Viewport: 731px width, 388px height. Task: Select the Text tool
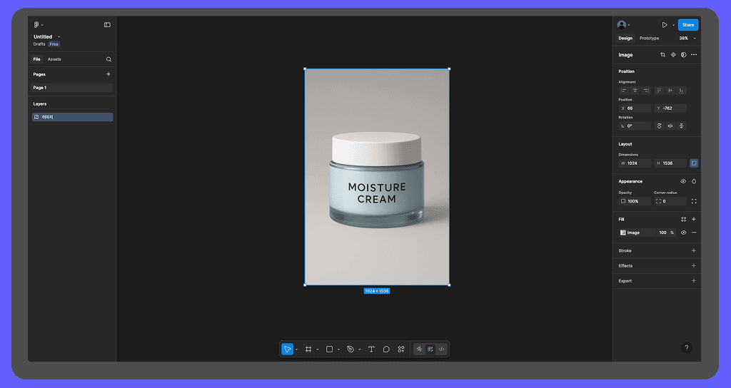[x=371, y=349]
